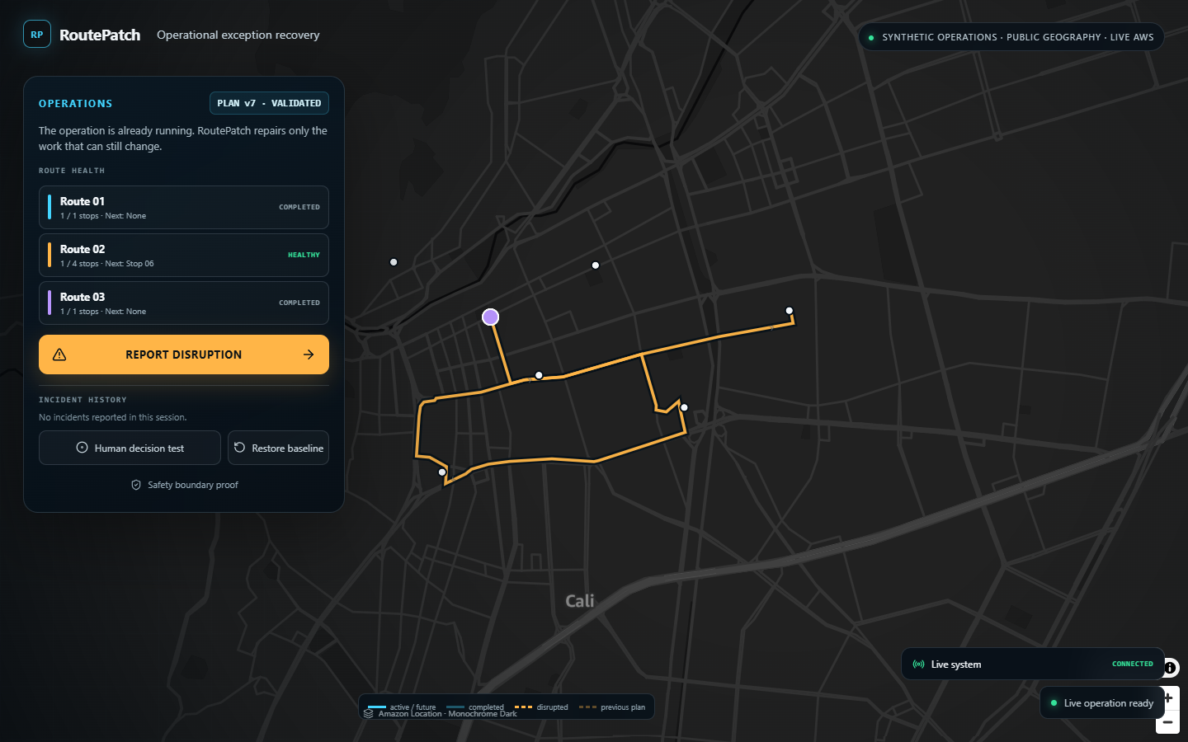
Task: Open the Route 02 healthy card
Action: (x=184, y=255)
